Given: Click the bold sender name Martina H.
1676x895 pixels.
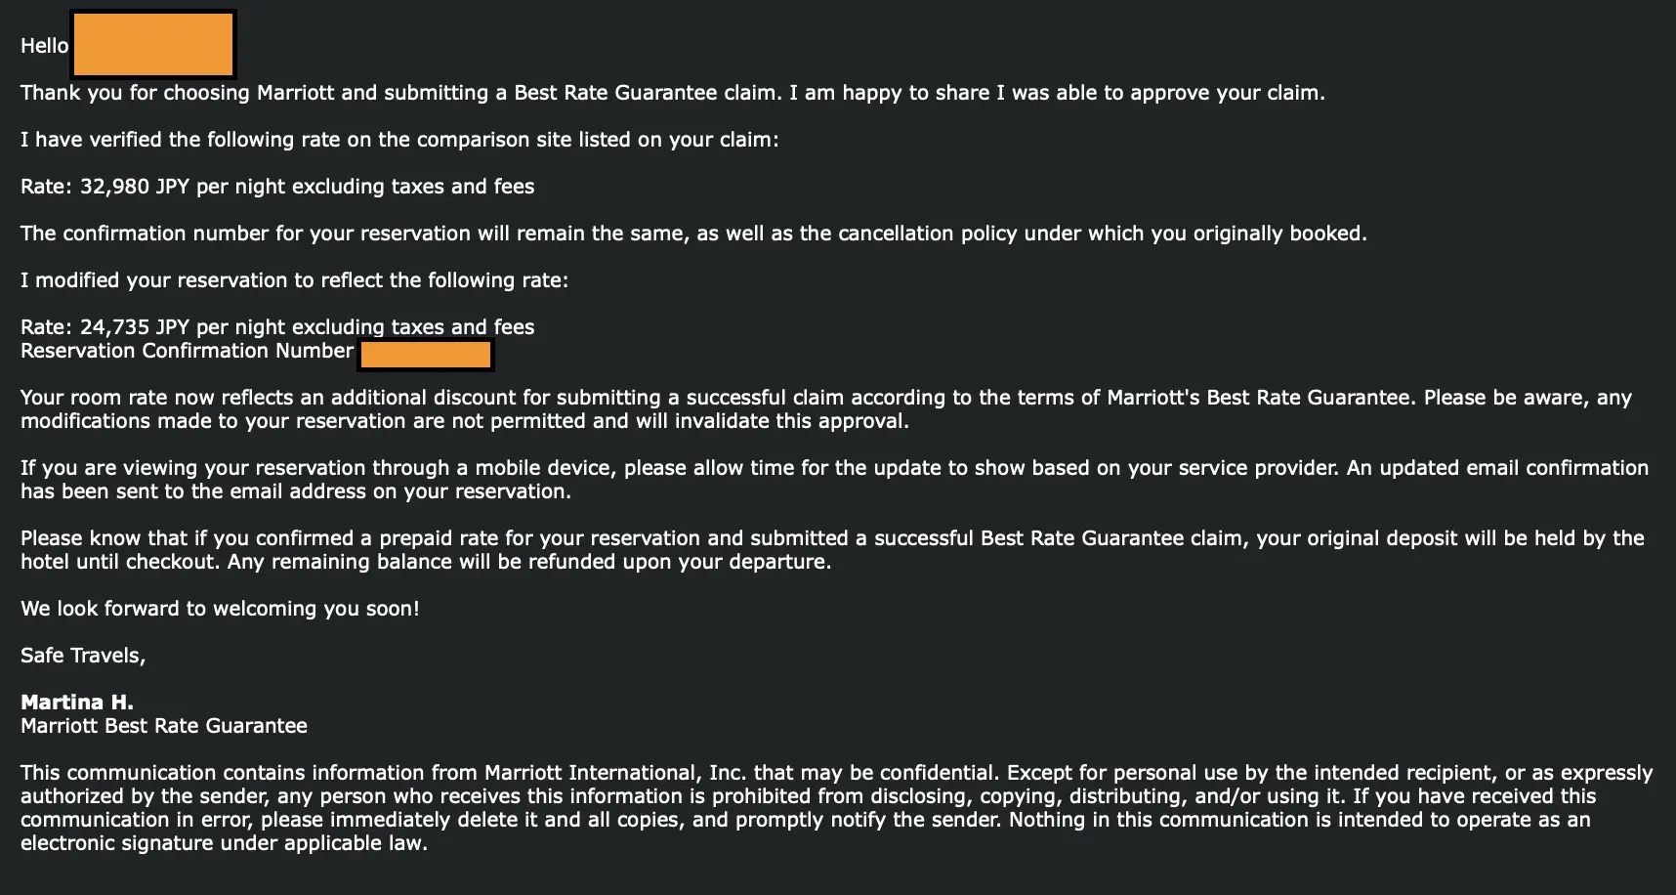Looking at the screenshot, I should (77, 703).
